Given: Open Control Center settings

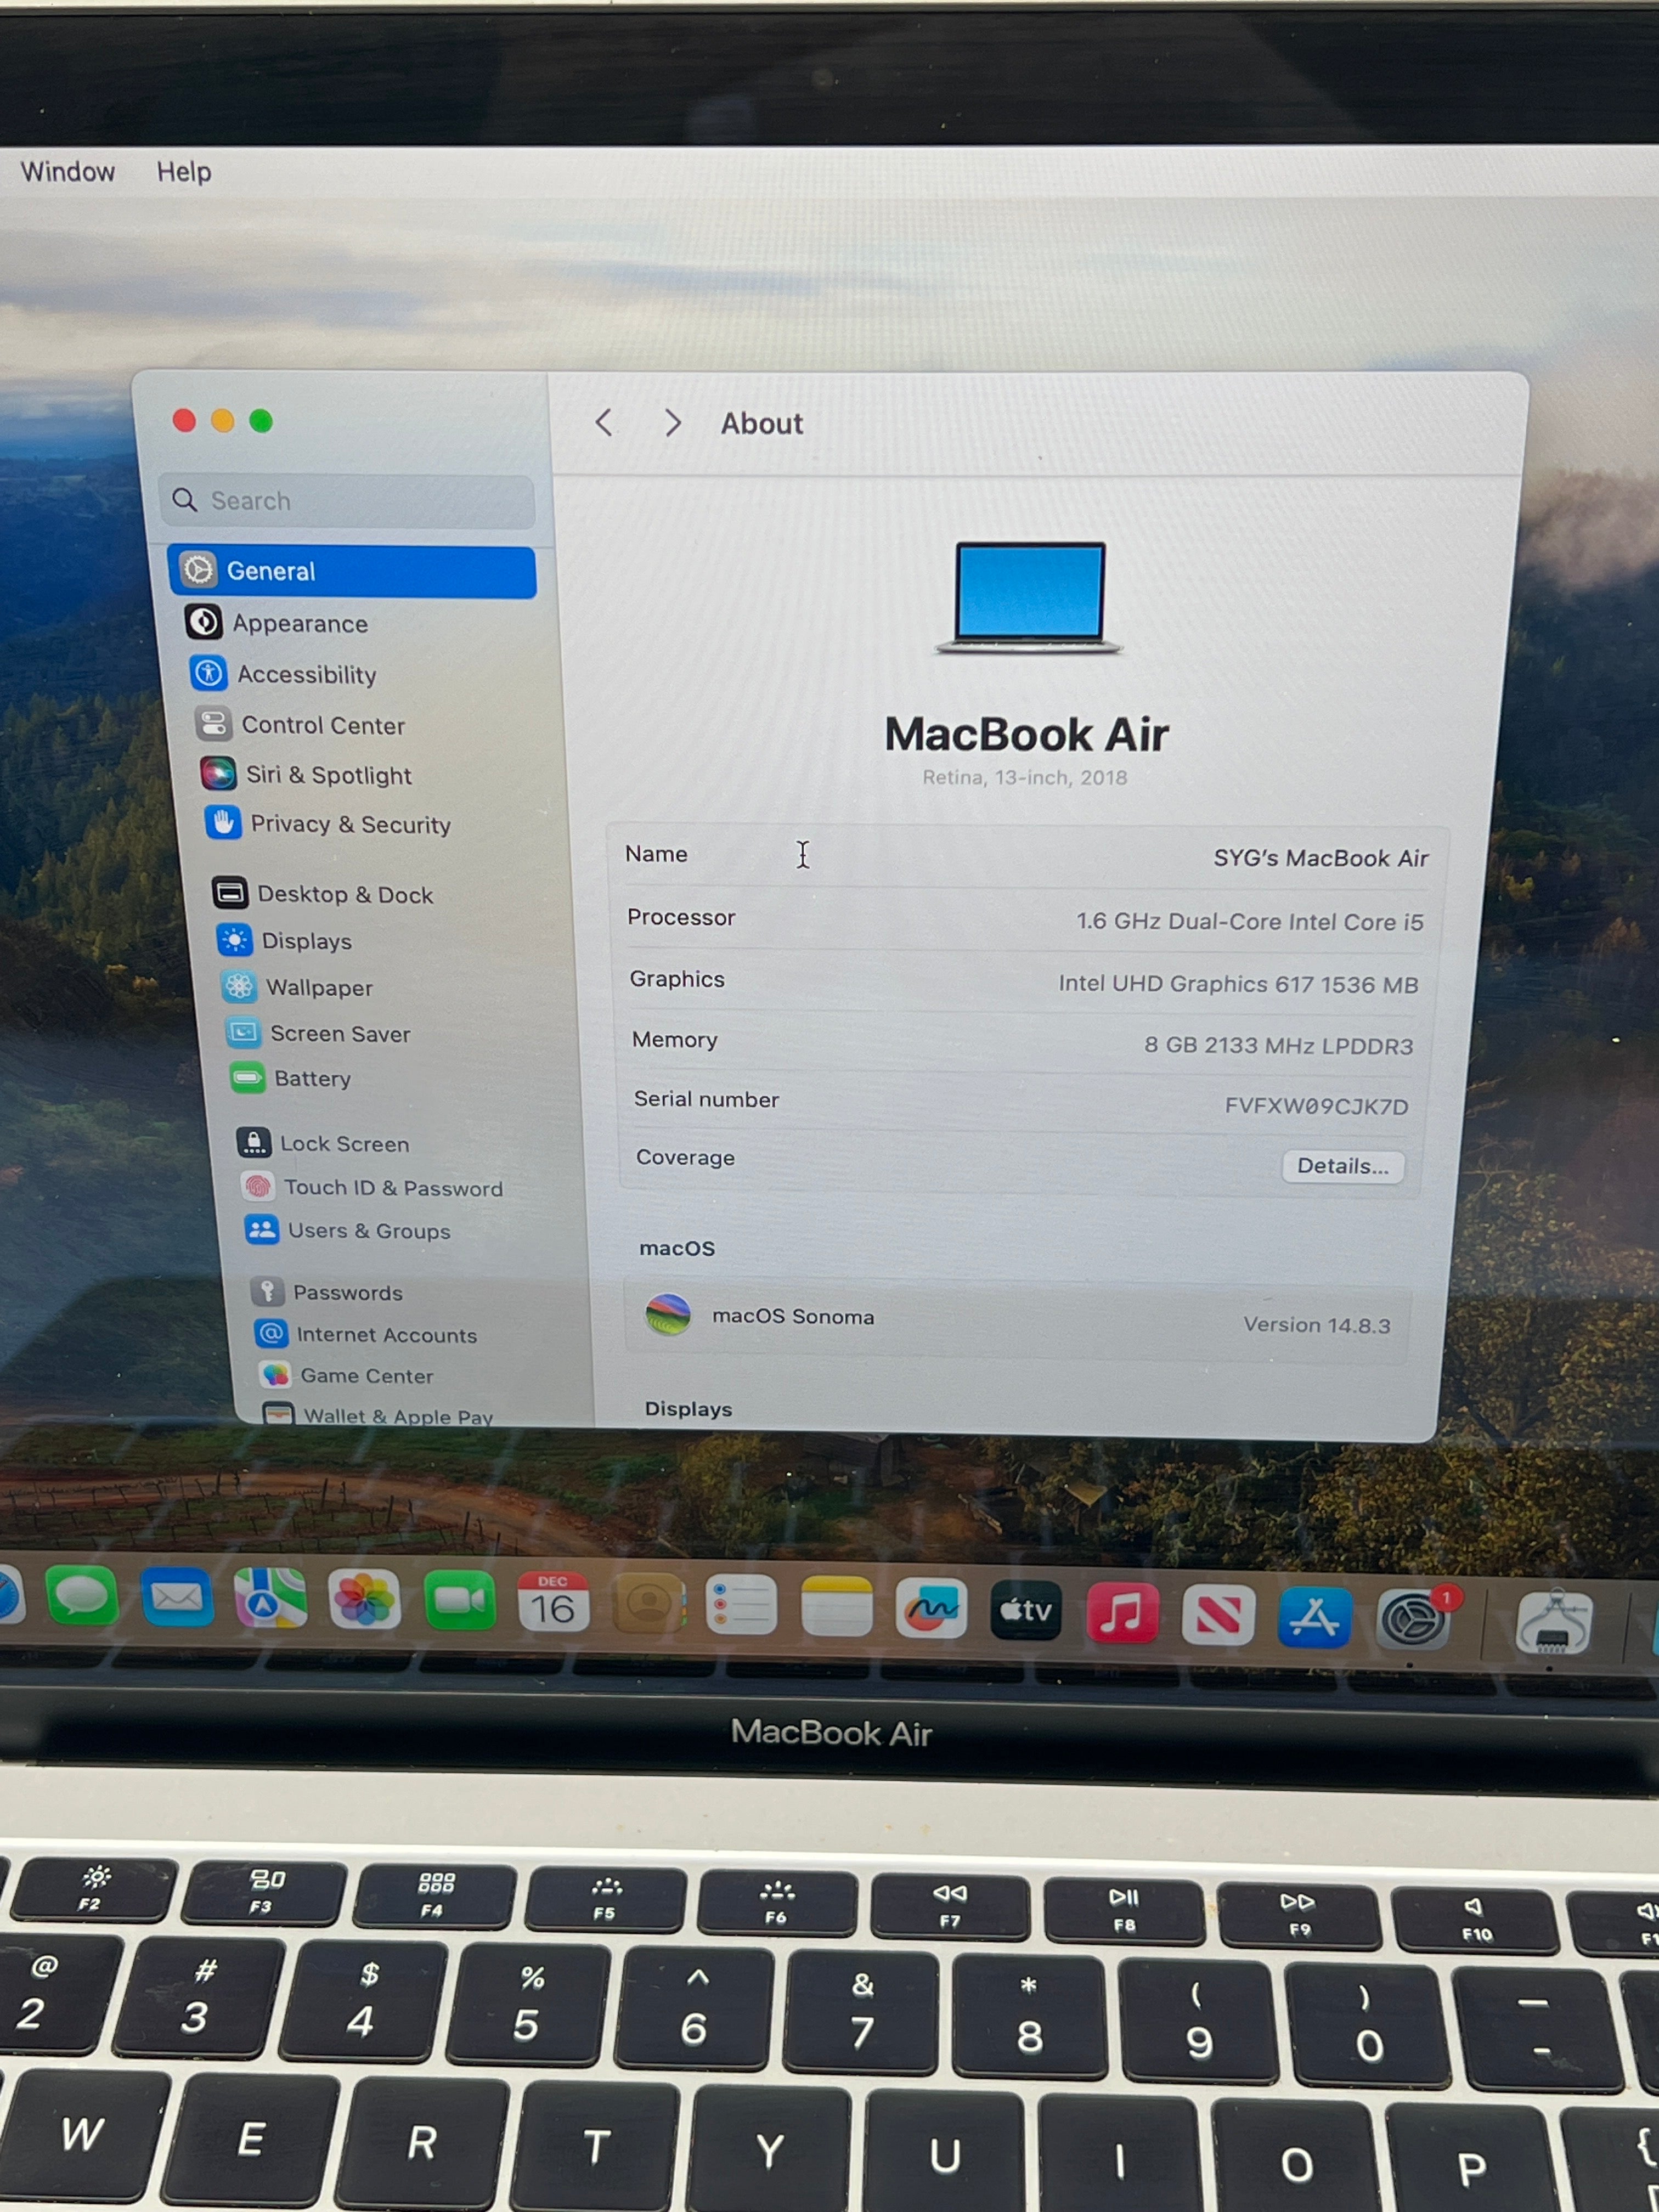Looking at the screenshot, I should 300,724.
